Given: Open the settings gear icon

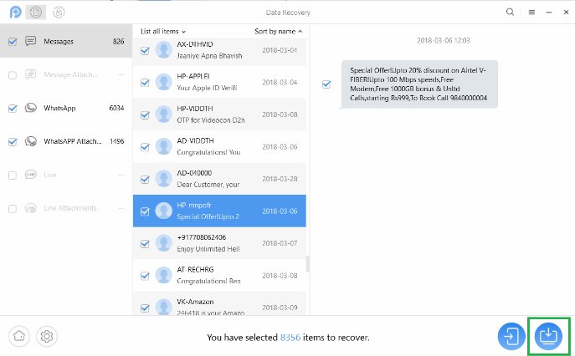Looking at the screenshot, I should coord(47,336).
